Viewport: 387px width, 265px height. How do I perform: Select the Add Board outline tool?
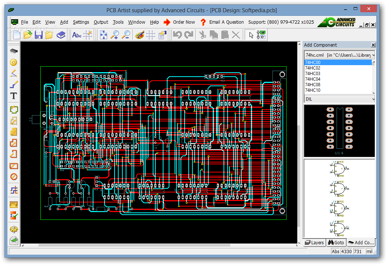(x=14, y=109)
